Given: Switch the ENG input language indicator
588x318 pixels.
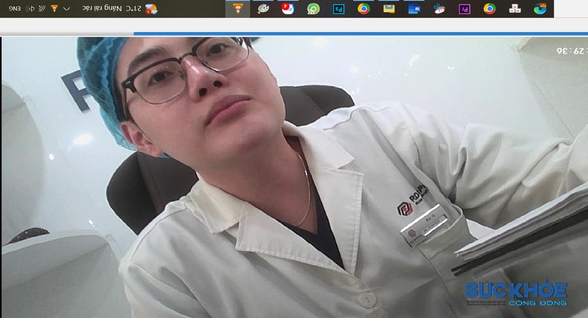Looking at the screenshot, I should coord(14,8).
